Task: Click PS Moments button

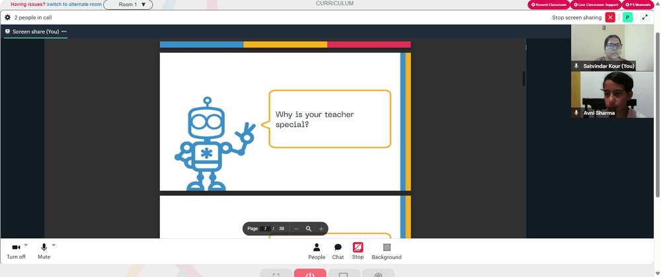Action: point(638,5)
